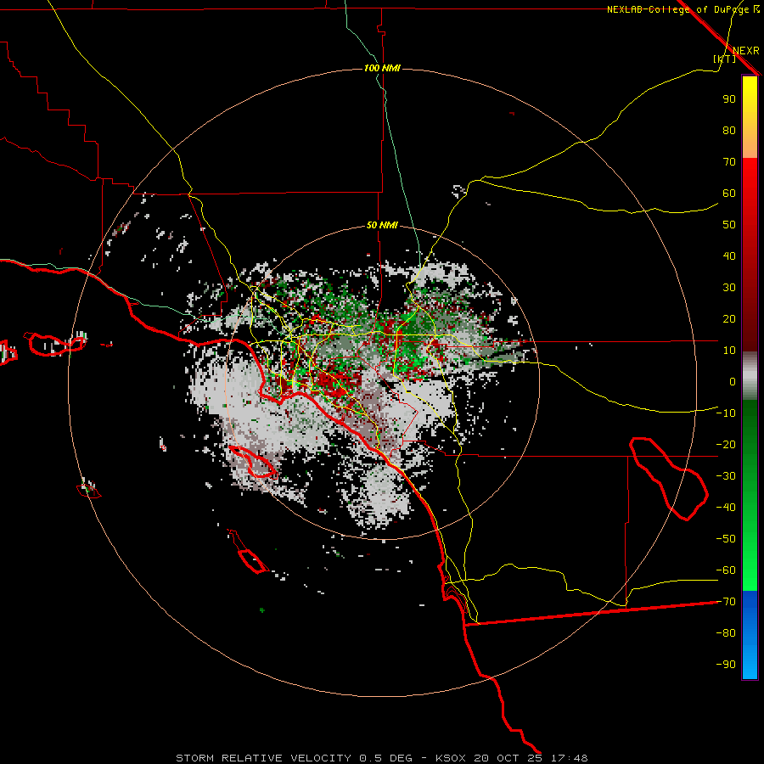
Task: Click the KT units label above color scale
Action: [x=725, y=59]
